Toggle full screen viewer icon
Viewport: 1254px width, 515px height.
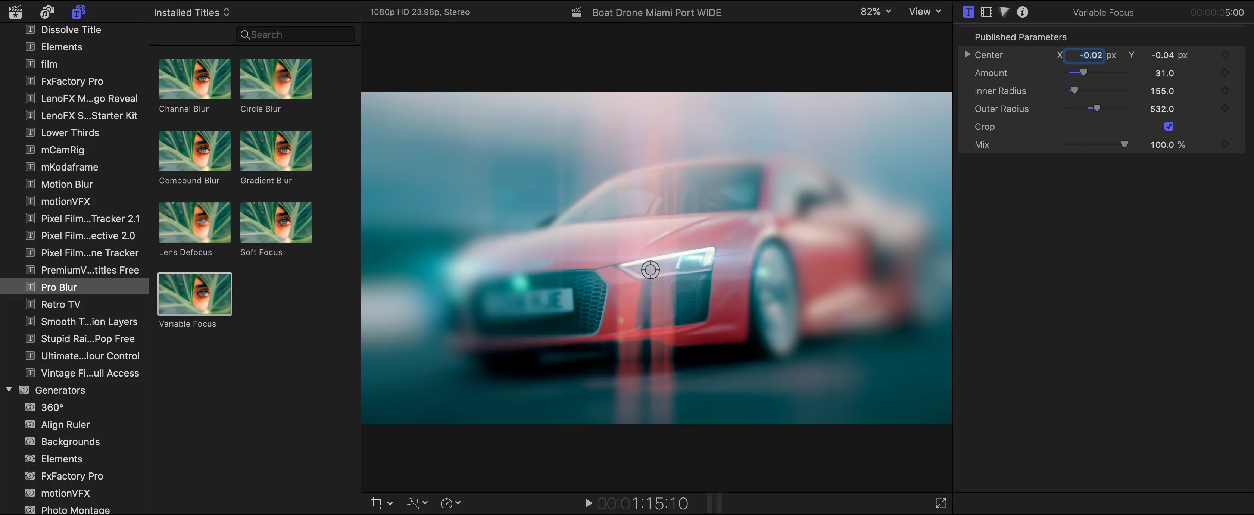point(941,503)
